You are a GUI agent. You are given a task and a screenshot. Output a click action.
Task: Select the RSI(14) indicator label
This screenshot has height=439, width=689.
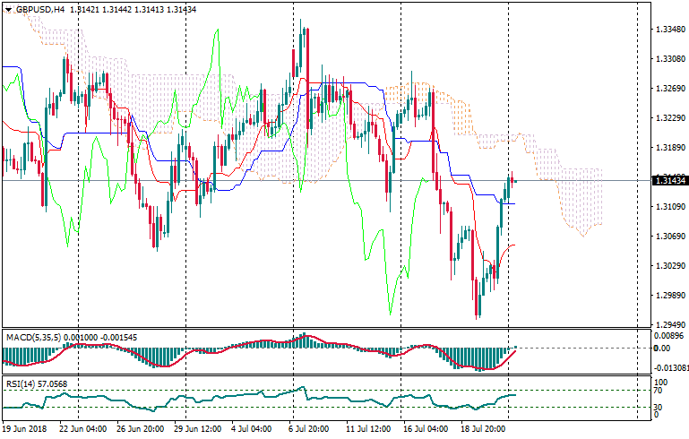(x=22, y=384)
